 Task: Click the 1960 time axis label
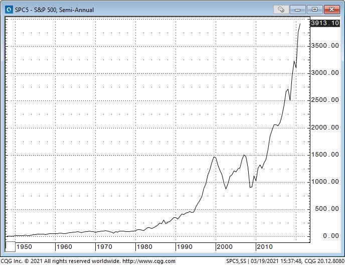(64, 247)
